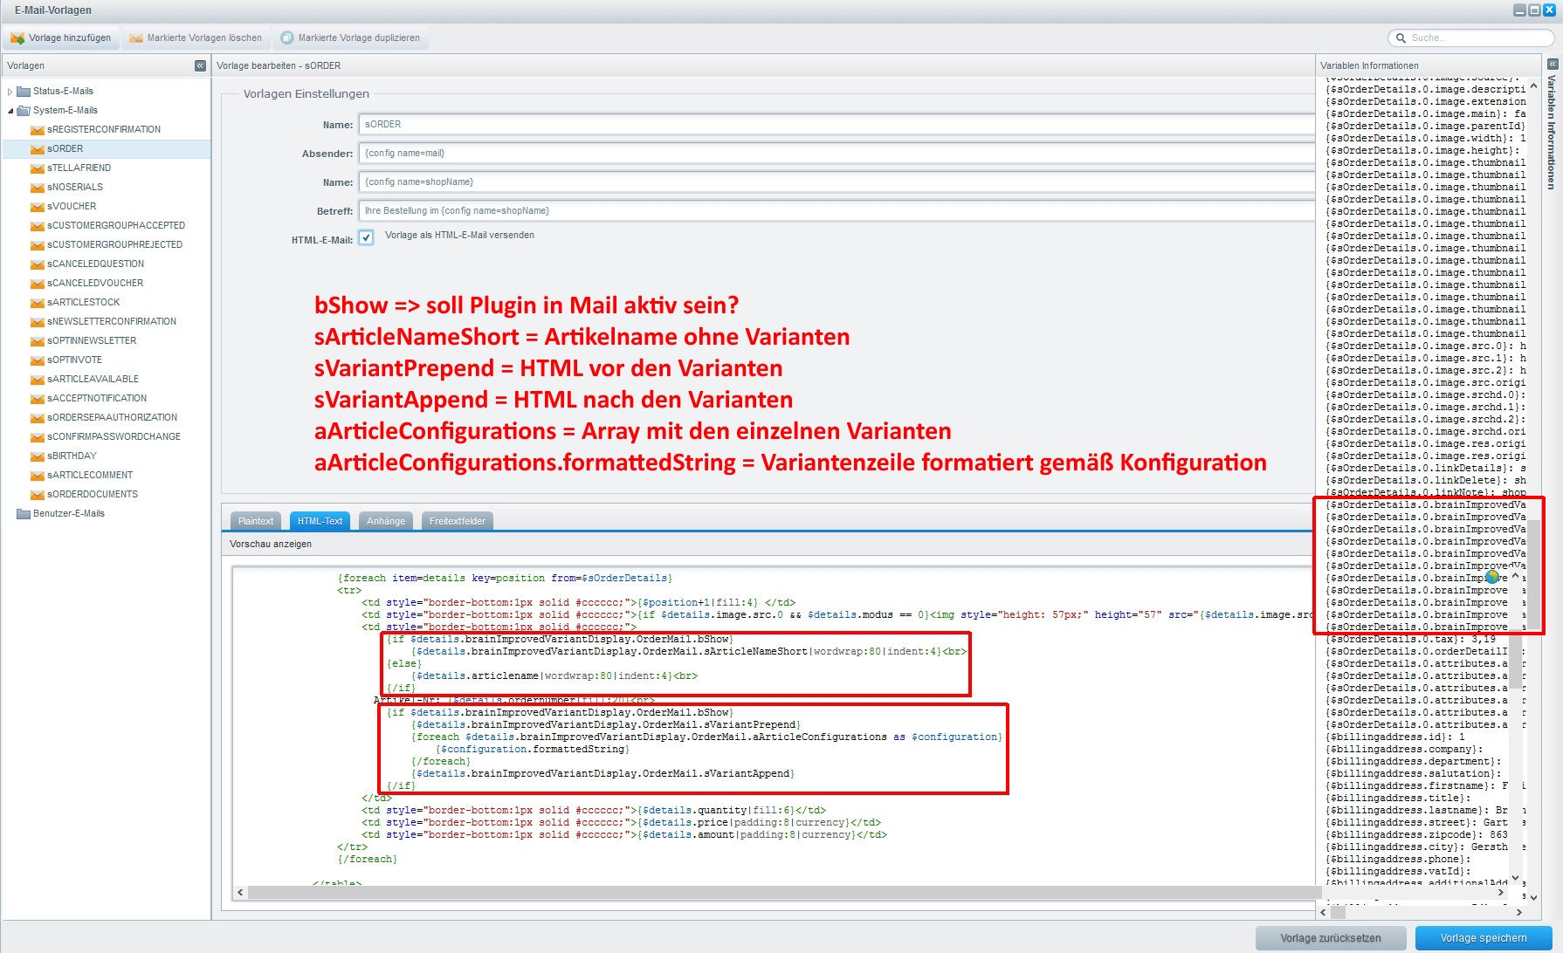The width and height of the screenshot is (1563, 953).
Task: Click the Vorlage hinzufügen button
Action: [61, 38]
